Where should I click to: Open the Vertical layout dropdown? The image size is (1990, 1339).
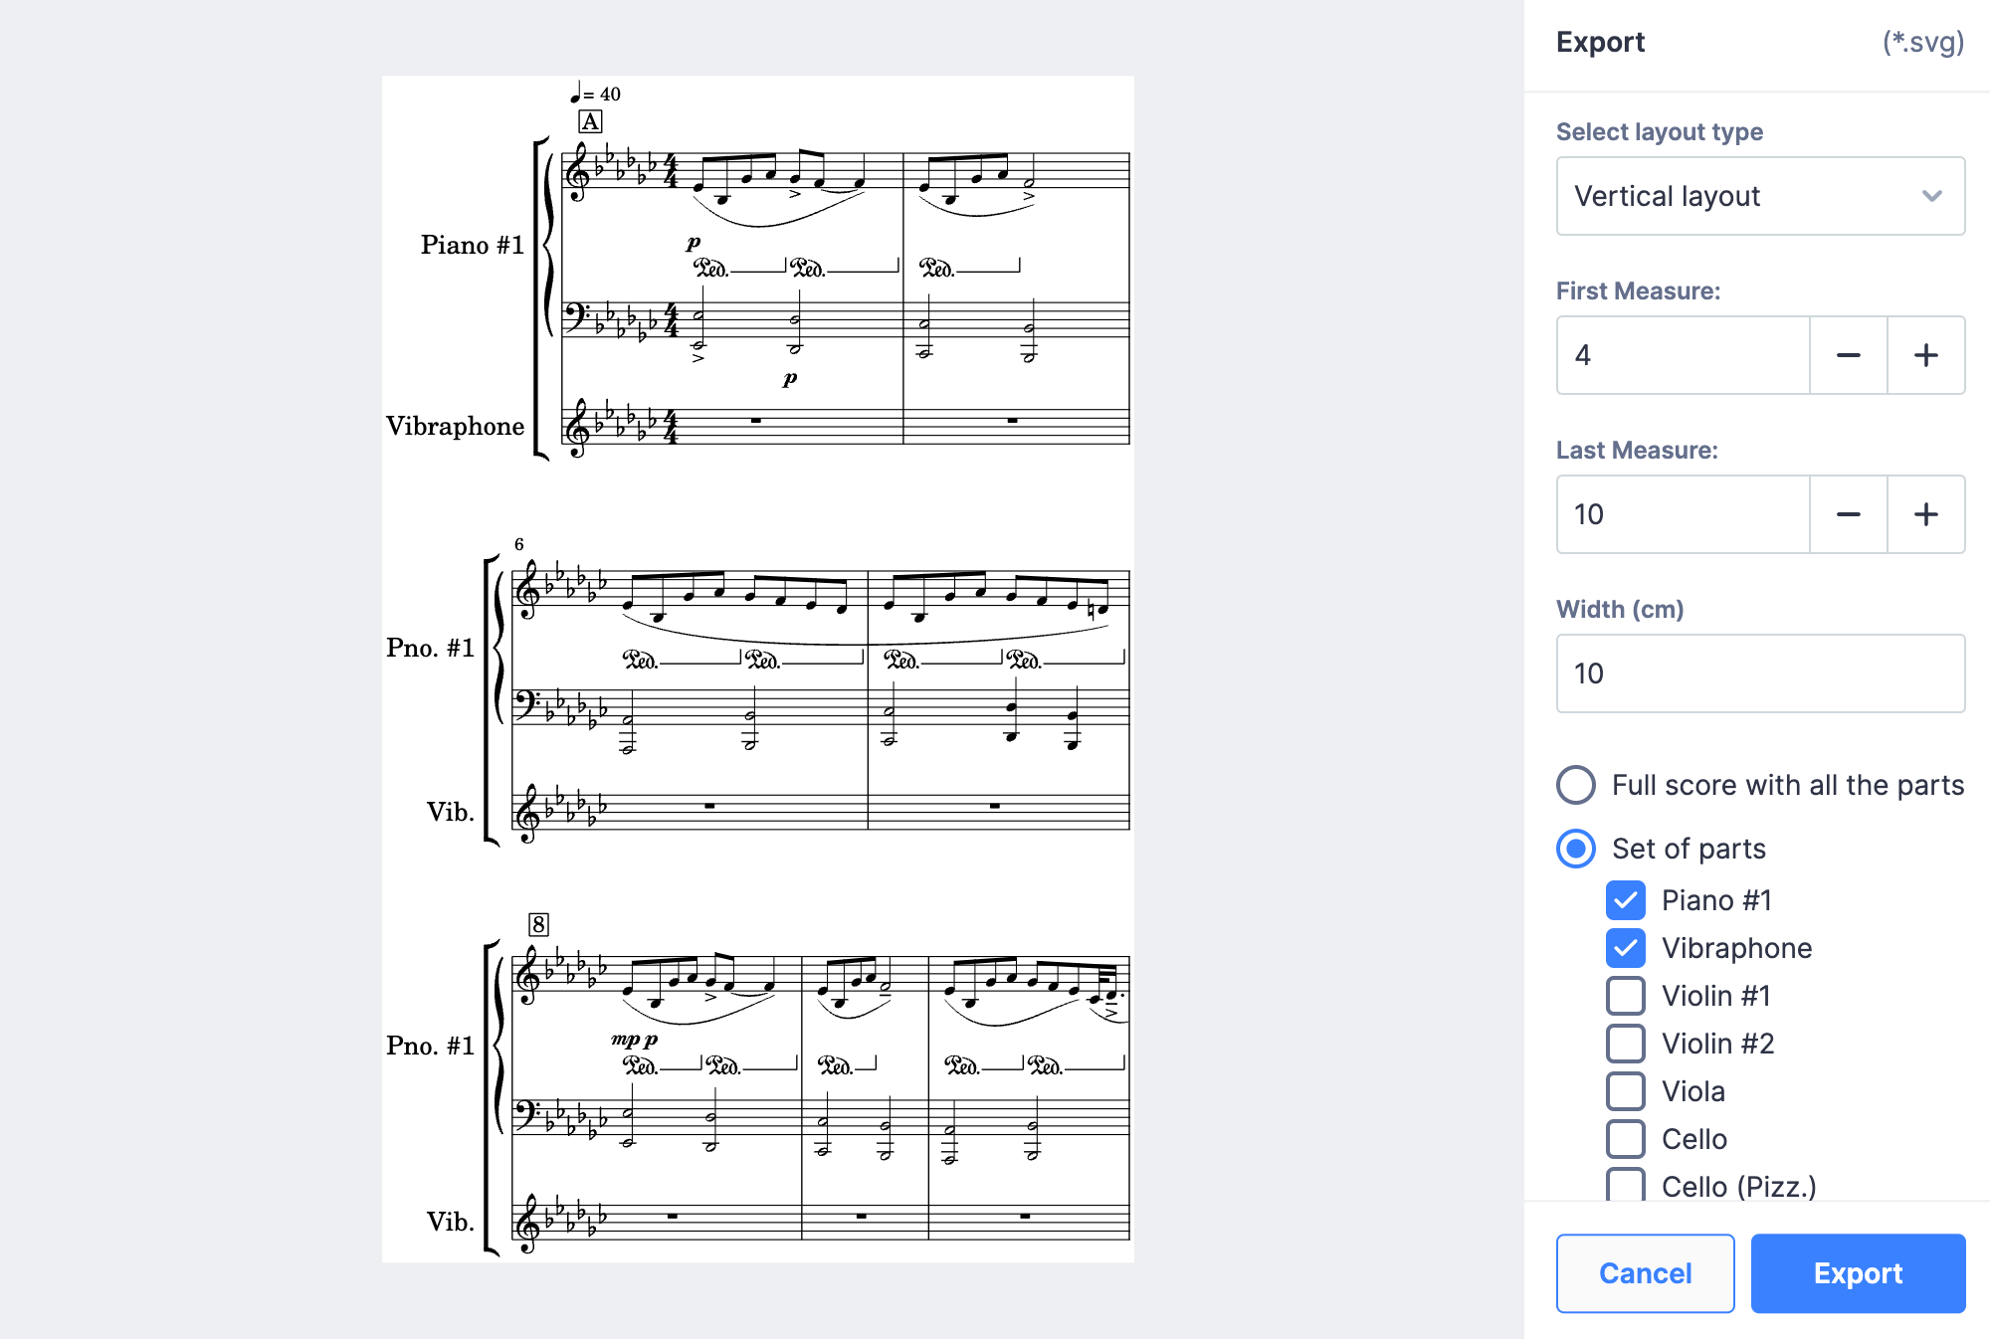click(1759, 196)
